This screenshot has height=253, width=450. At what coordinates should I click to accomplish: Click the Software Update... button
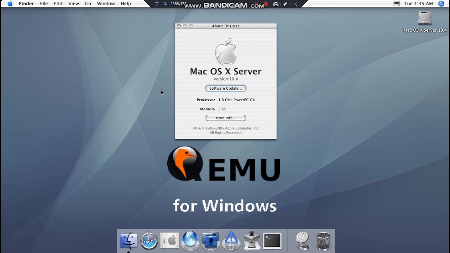[226, 88]
